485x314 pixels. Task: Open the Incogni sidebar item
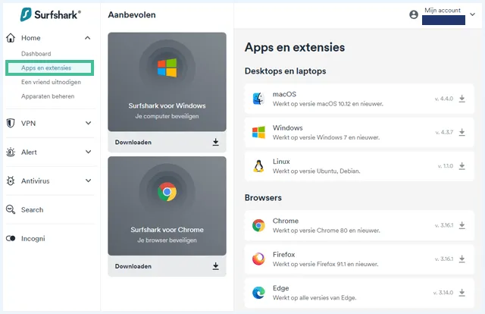point(33,238)
